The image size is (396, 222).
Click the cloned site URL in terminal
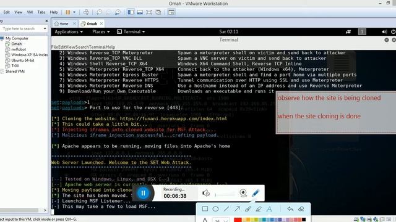click(x=173, y=119)
